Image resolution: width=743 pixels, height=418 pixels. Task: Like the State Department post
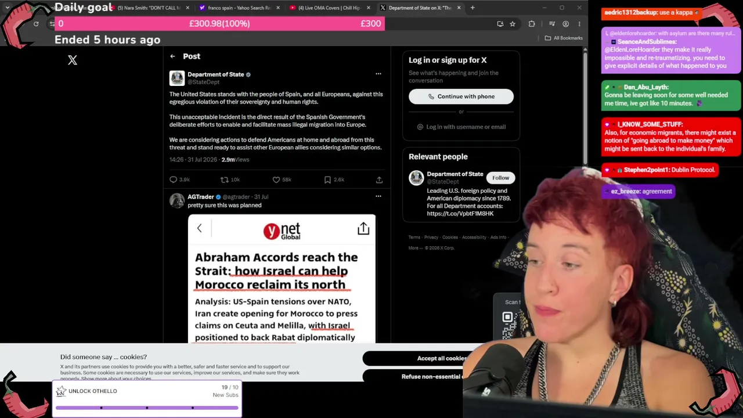click(282, 180)
